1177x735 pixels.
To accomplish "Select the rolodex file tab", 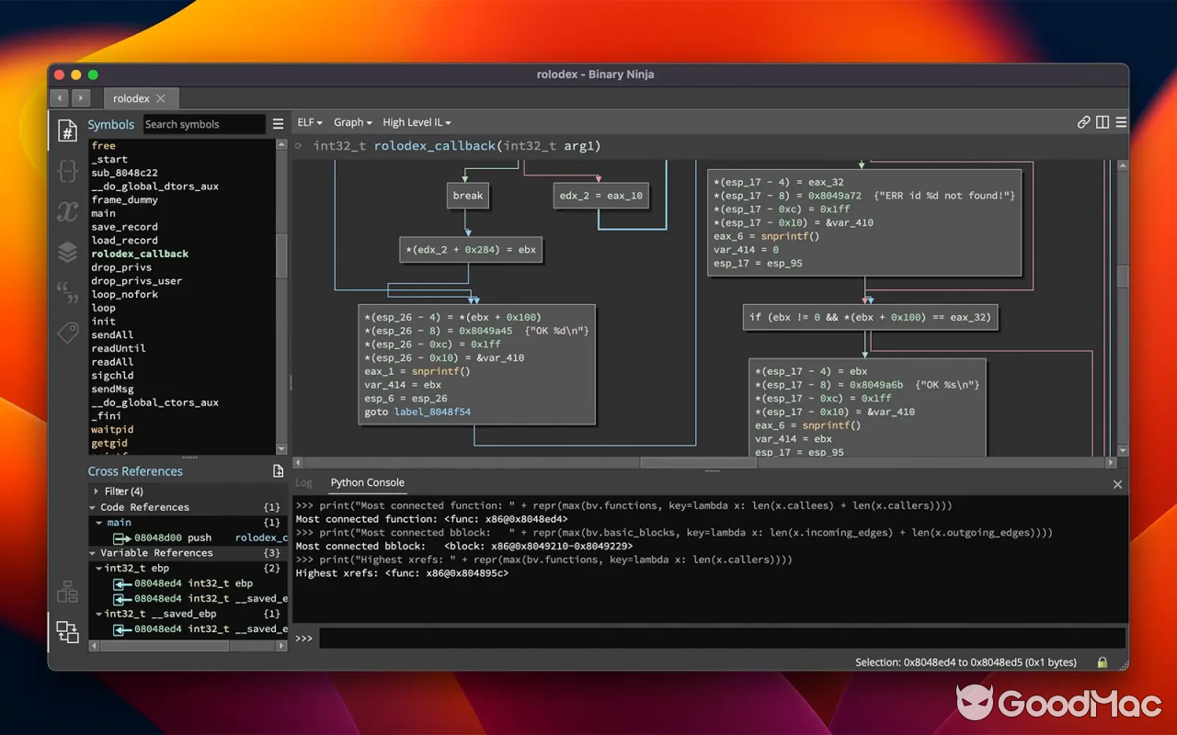I will 131,98.
